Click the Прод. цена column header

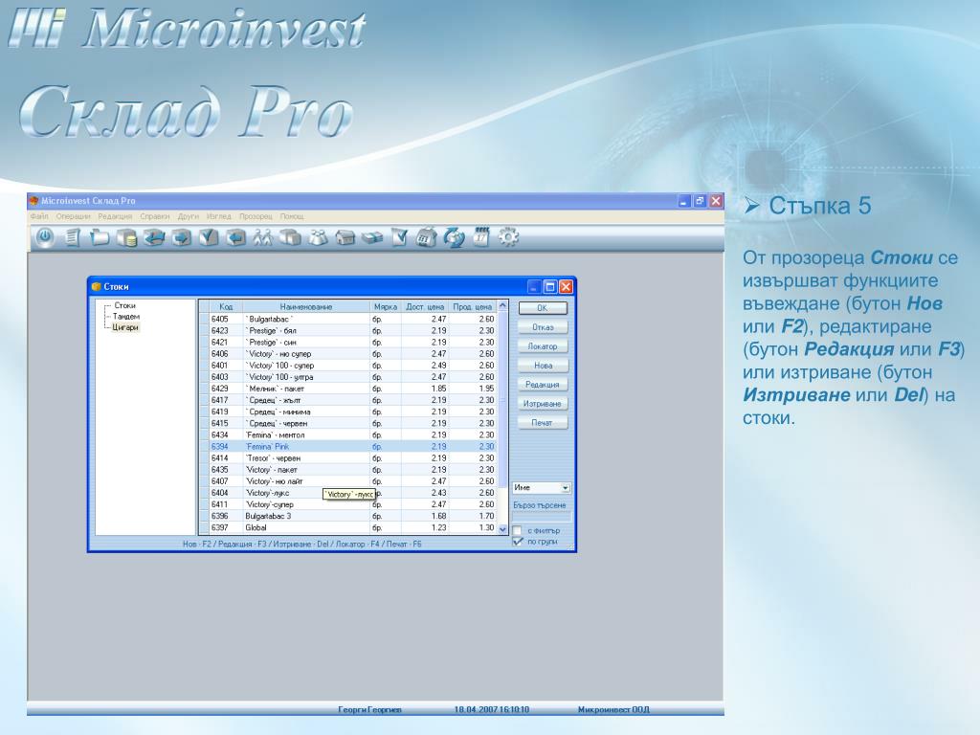[473, 307]
